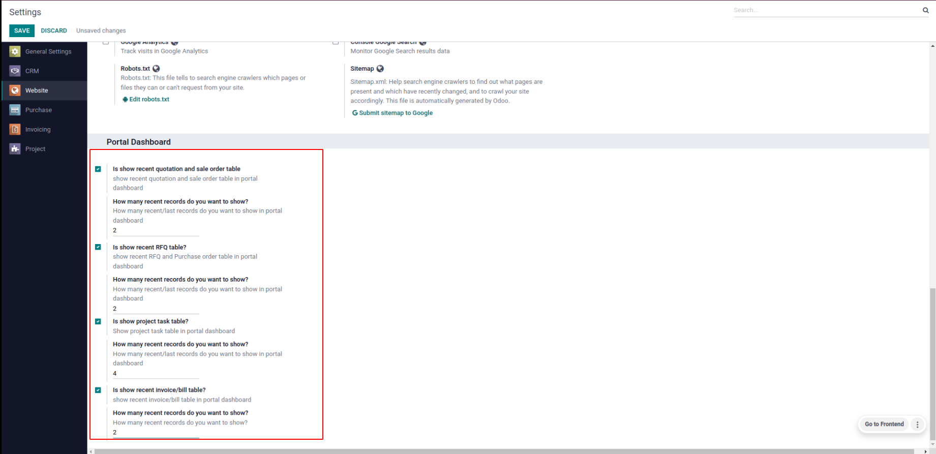Click project task records count field showing 4

[156, 374]
